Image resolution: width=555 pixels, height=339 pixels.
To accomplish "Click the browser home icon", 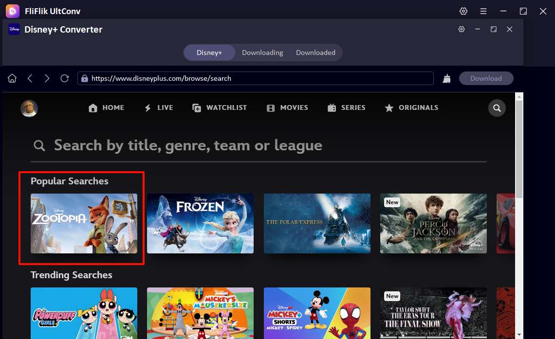I will click(x=12, y=78).
